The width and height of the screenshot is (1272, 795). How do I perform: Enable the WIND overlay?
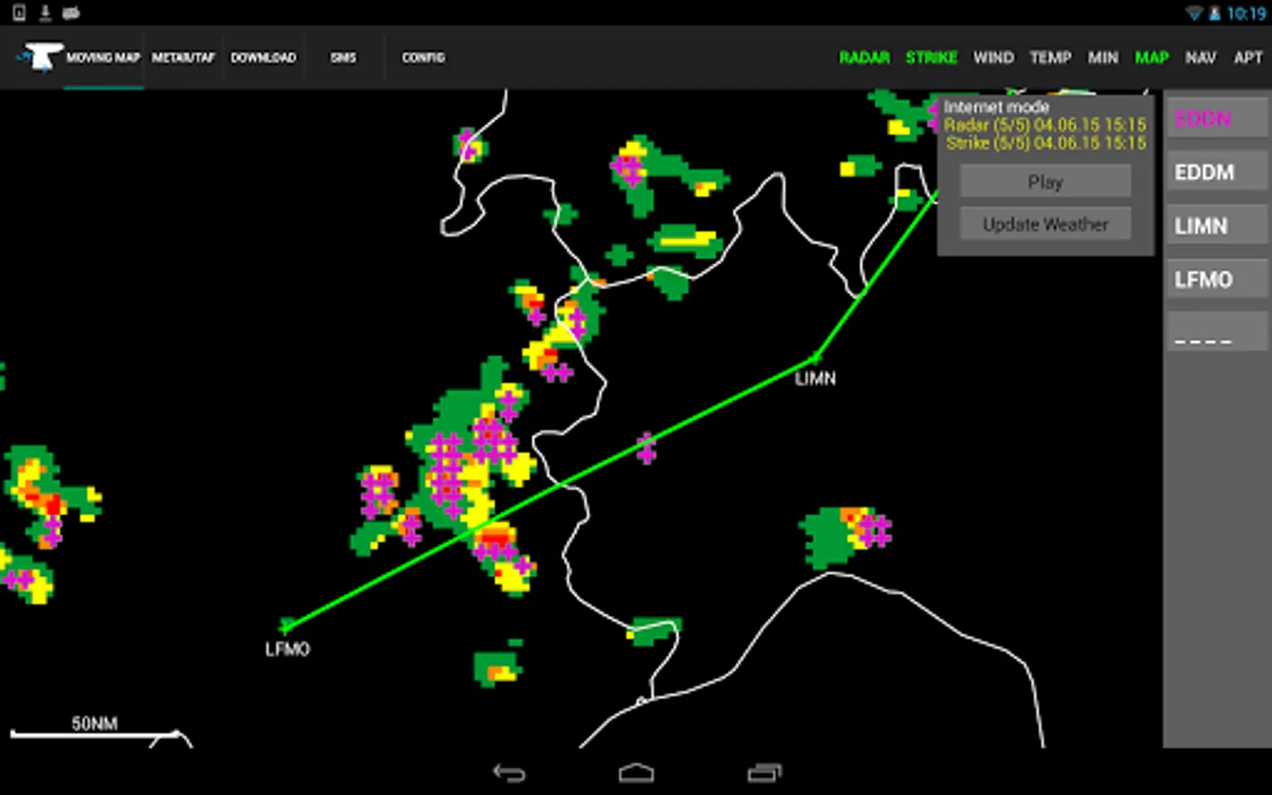point(994,57)
